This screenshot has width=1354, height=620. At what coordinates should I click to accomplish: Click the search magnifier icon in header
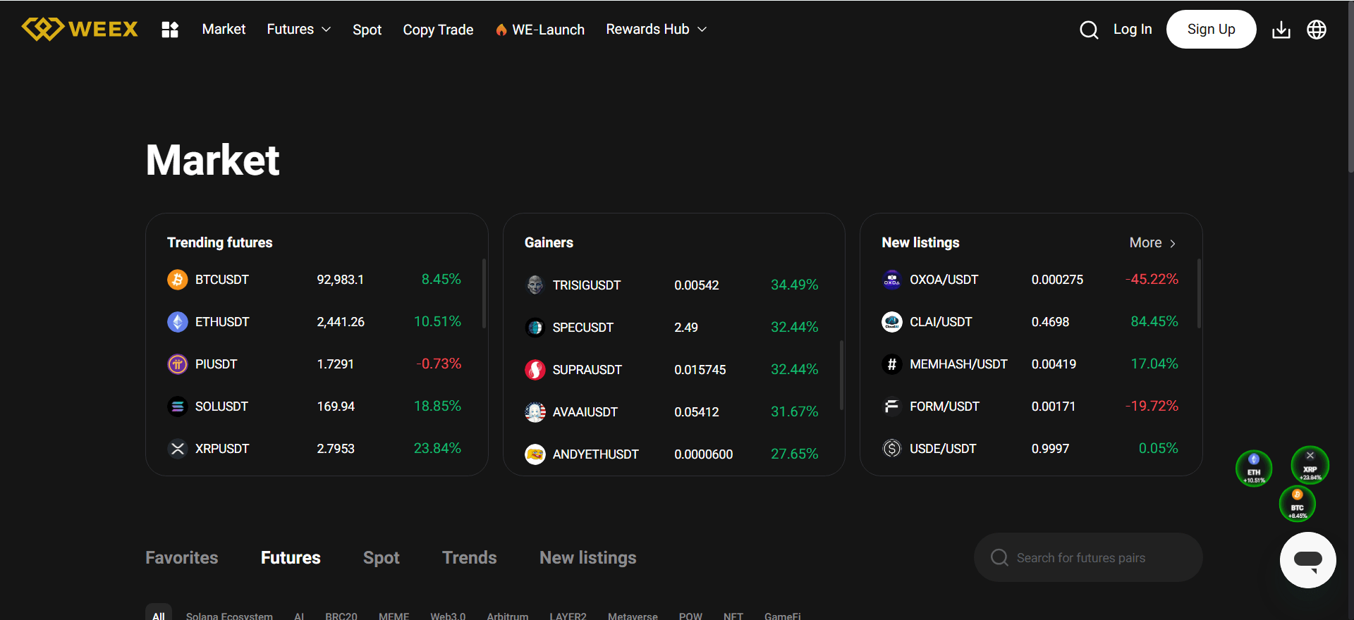(x=1088, y=30)
